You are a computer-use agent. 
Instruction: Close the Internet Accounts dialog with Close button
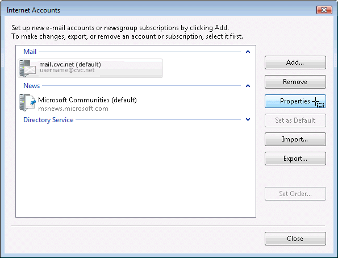coord(295,239)
